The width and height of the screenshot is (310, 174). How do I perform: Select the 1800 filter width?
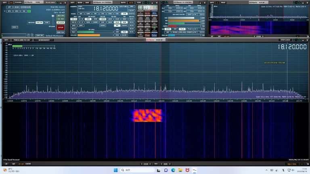110,19
